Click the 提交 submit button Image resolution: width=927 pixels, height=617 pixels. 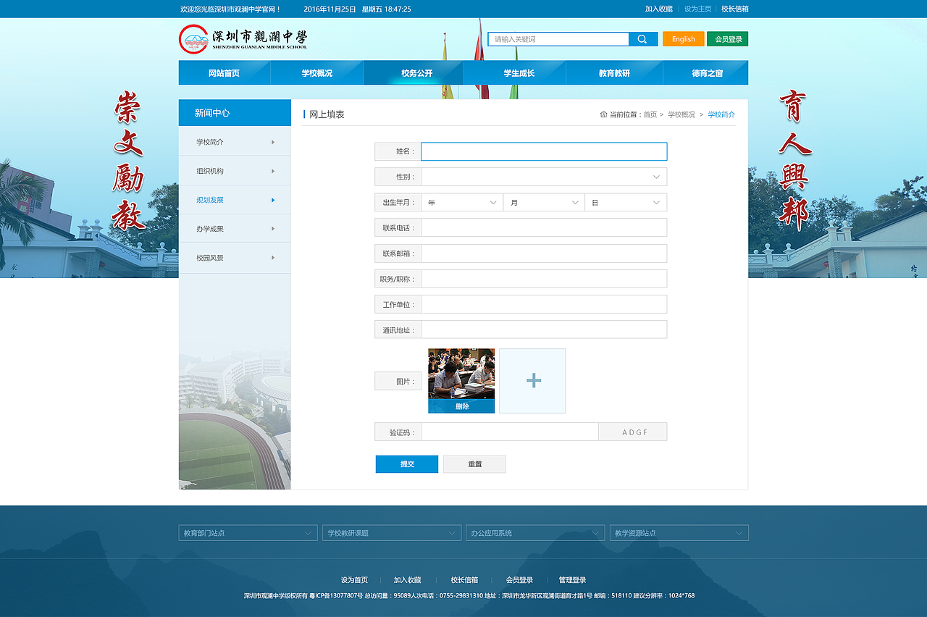pyautogui.click(x=406, y=463)
